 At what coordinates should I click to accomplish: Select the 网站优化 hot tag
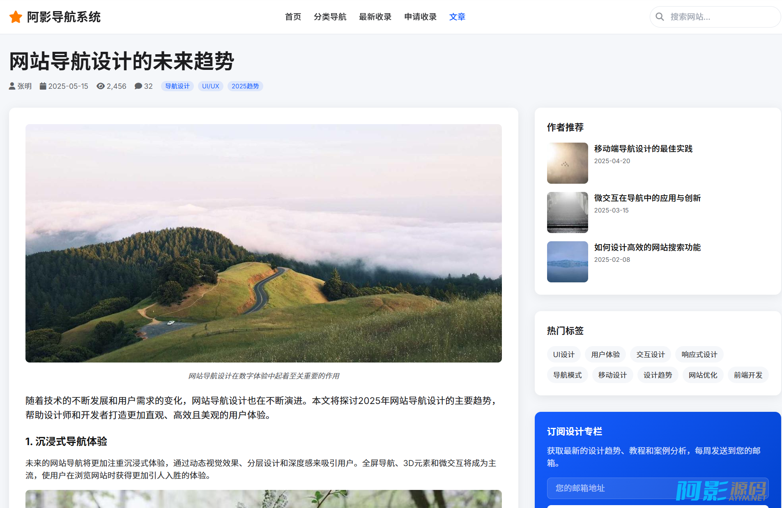[703, 375]
